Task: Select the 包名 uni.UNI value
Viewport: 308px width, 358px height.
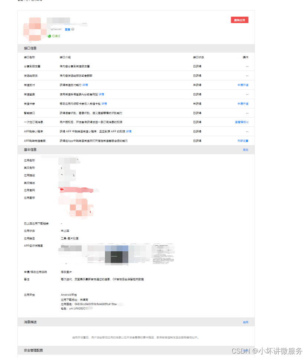Action: (78, 309)
